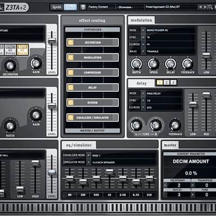Image resolution: width=216 pixels, height=216 pixels.
Task: Click the compressor Gain knob
Action: tap(36, 115)
